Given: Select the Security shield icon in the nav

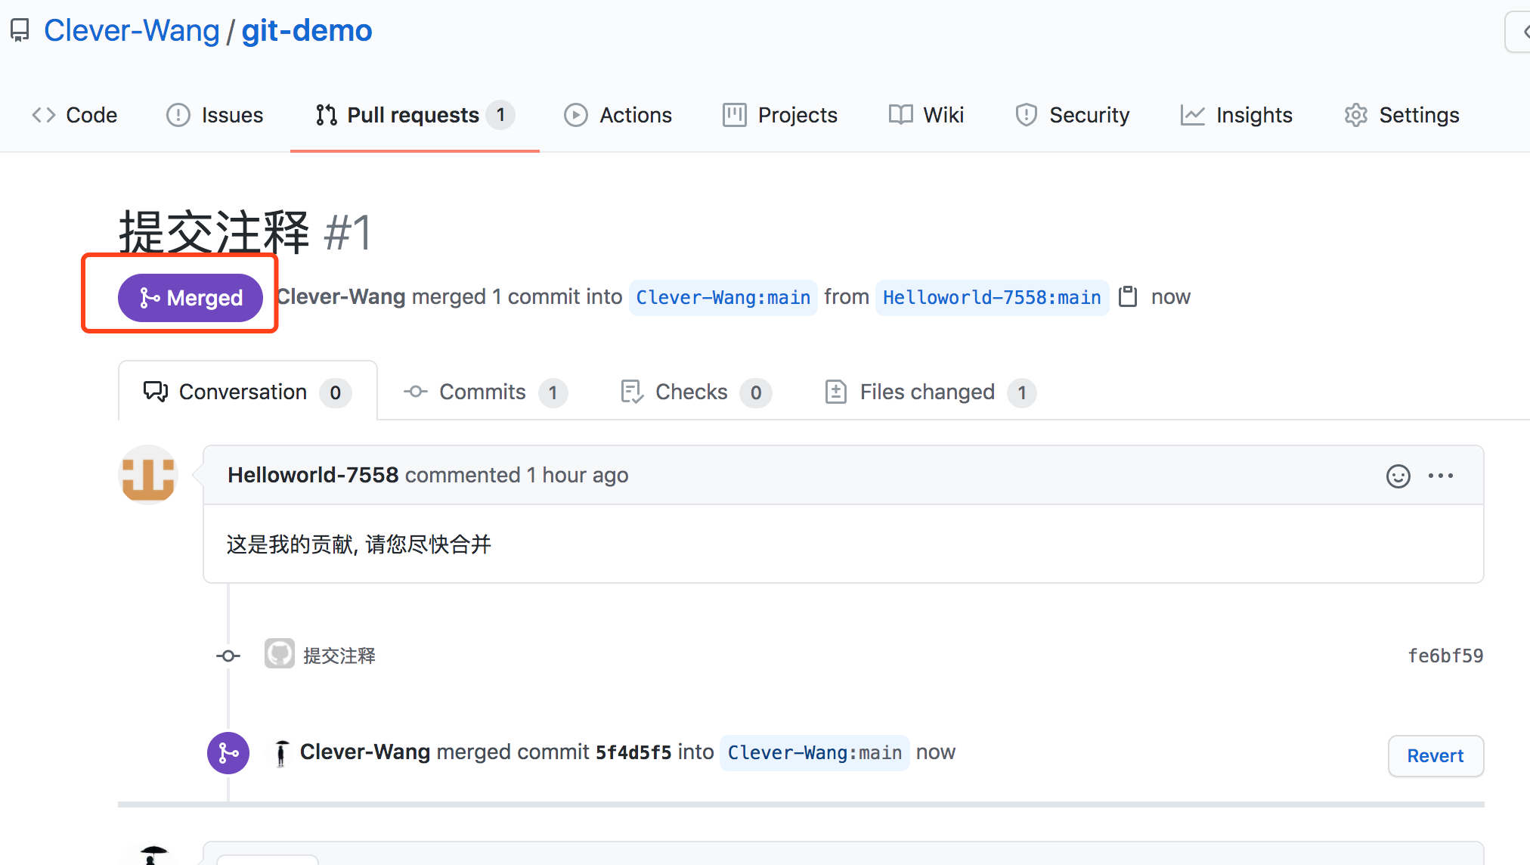Looking at the screenshot, I should pos(1026,114).
